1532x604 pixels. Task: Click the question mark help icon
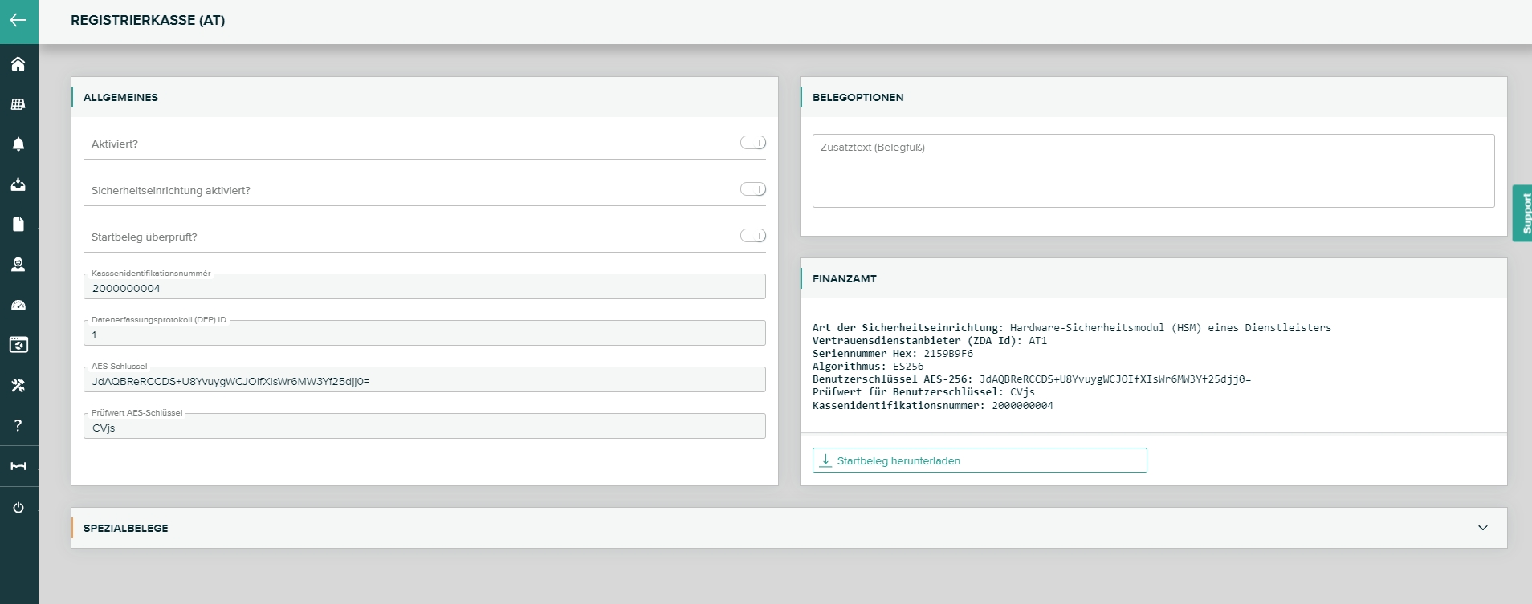pyautogui.click(x=18, y=426)
